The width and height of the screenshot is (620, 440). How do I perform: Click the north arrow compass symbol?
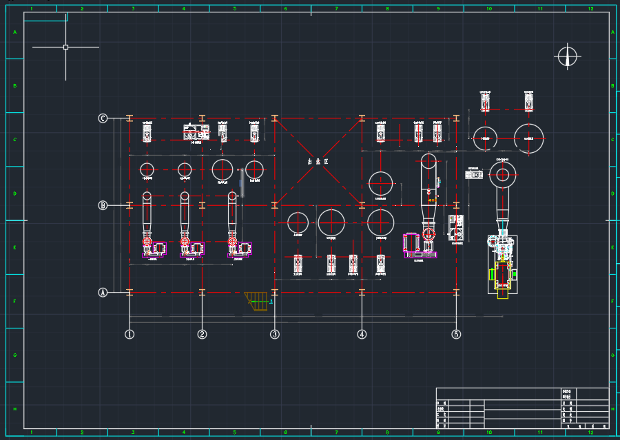[x=567, y=56]
